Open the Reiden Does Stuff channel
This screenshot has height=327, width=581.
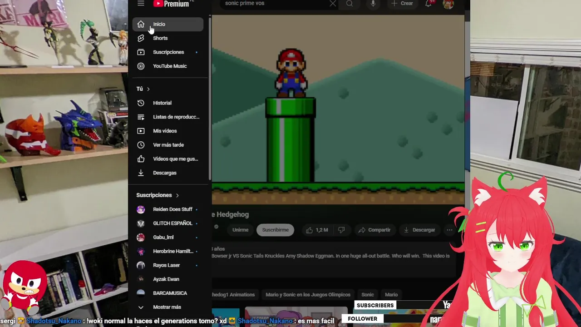tap(168, 209)
